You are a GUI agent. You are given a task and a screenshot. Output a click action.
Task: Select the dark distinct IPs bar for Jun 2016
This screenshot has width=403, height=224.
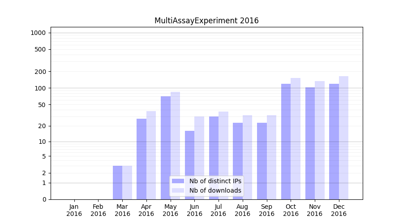(x=189, y=165)
